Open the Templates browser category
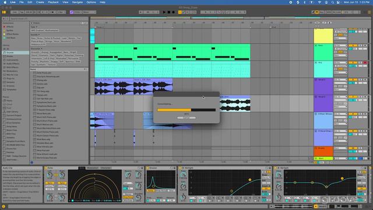373x210 pixels. tap(12, 89)
